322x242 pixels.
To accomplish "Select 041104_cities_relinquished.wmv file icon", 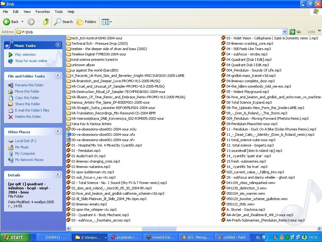I will pyautogui.click(x=224, y=183).
